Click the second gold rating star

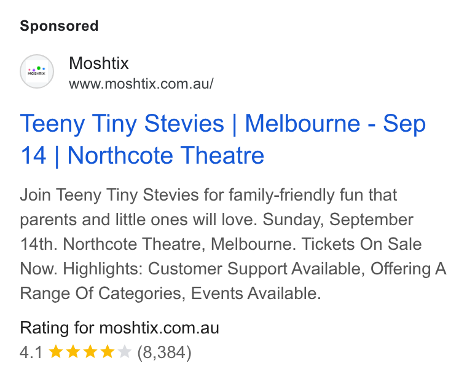73,351
